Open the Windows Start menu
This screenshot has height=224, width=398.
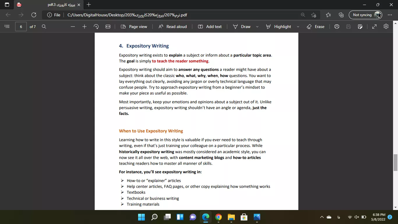click(141, 217)
